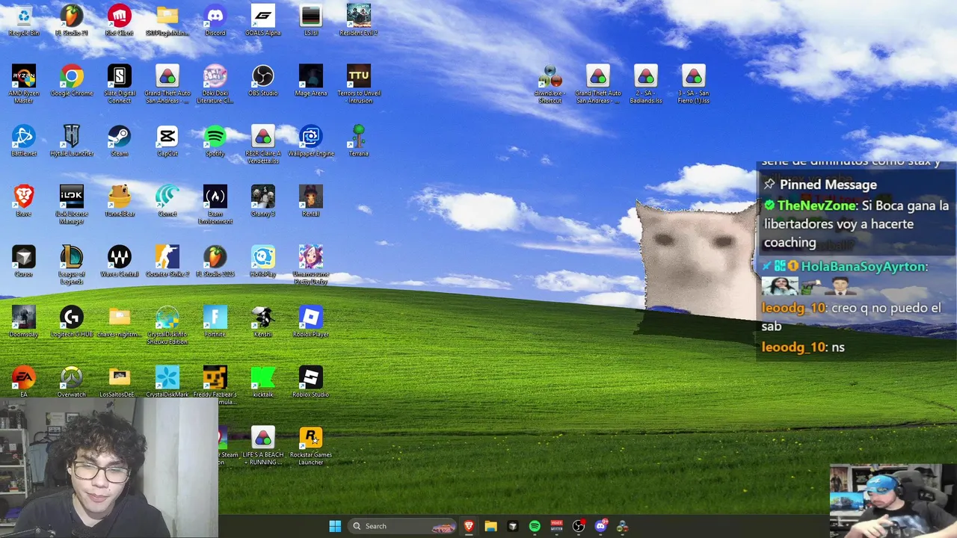Launch Spotify from the desktop icon
The width and height of the screenshot is (957, 538).
click(x=215, y=140)
